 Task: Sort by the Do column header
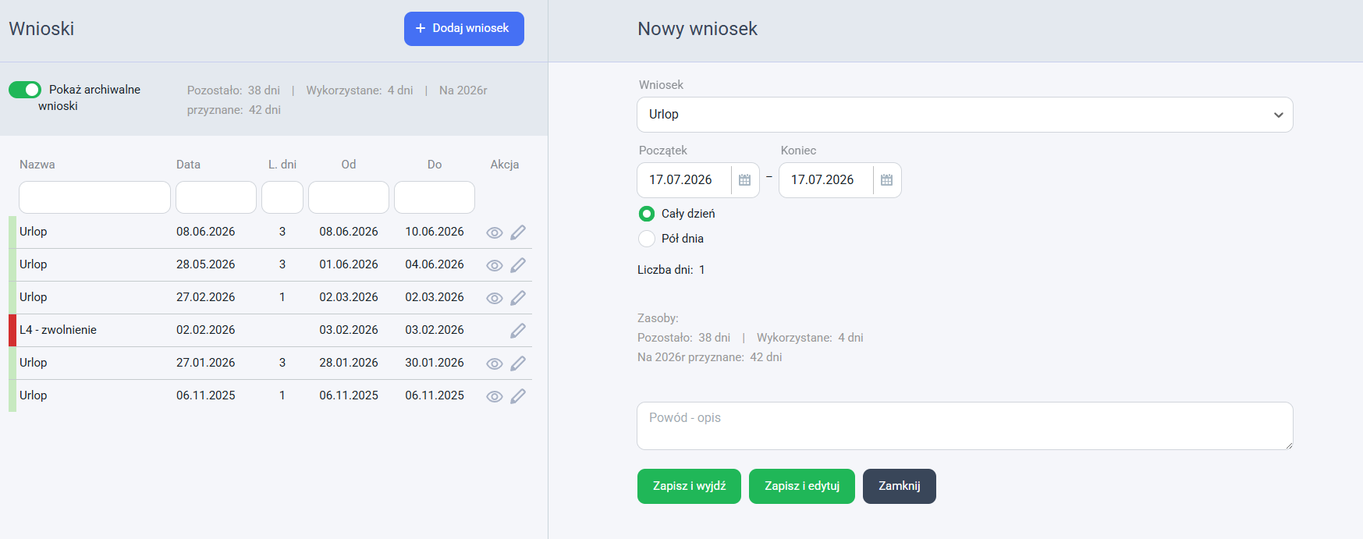click(x=435, y=165)
